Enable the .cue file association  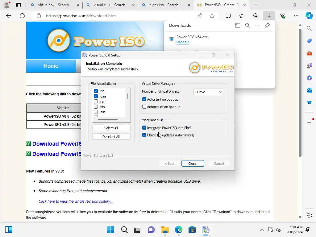(x=96, y=112)
